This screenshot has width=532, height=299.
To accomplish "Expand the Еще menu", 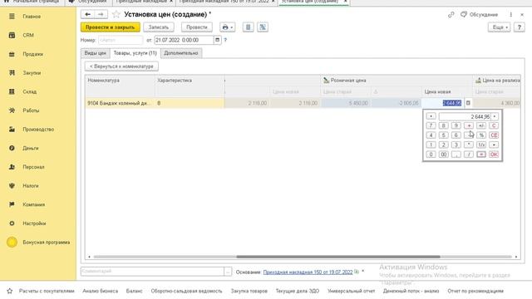I will 499,27.
